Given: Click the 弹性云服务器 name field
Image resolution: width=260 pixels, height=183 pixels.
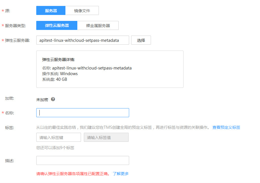Looking at the screenshot, I should pyautogui.click(x=83, y=40).
